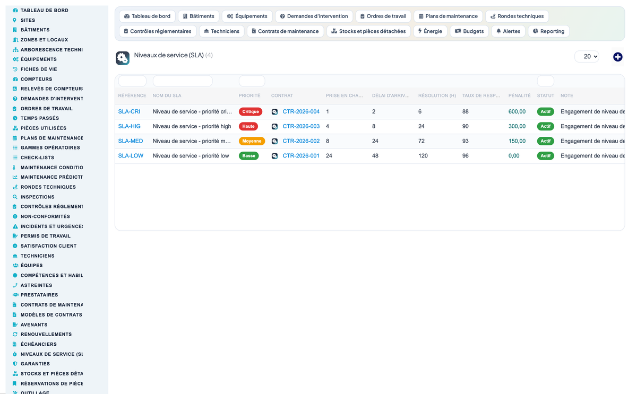Go to Demandes d'intervention top tab
Screen dimensions: 637x394
[314, 16]
